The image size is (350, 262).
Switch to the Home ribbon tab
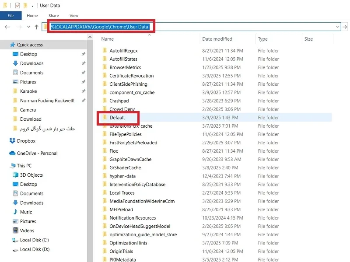[x=32, y=16]
